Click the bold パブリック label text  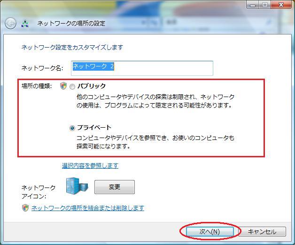[x=91, y=86]
